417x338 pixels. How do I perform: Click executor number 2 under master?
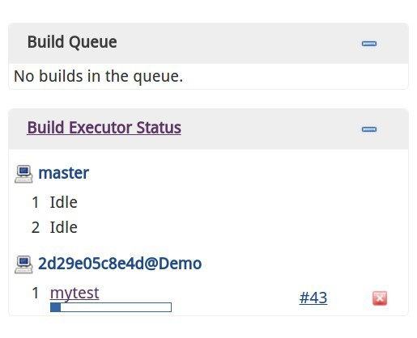(36, 227)
